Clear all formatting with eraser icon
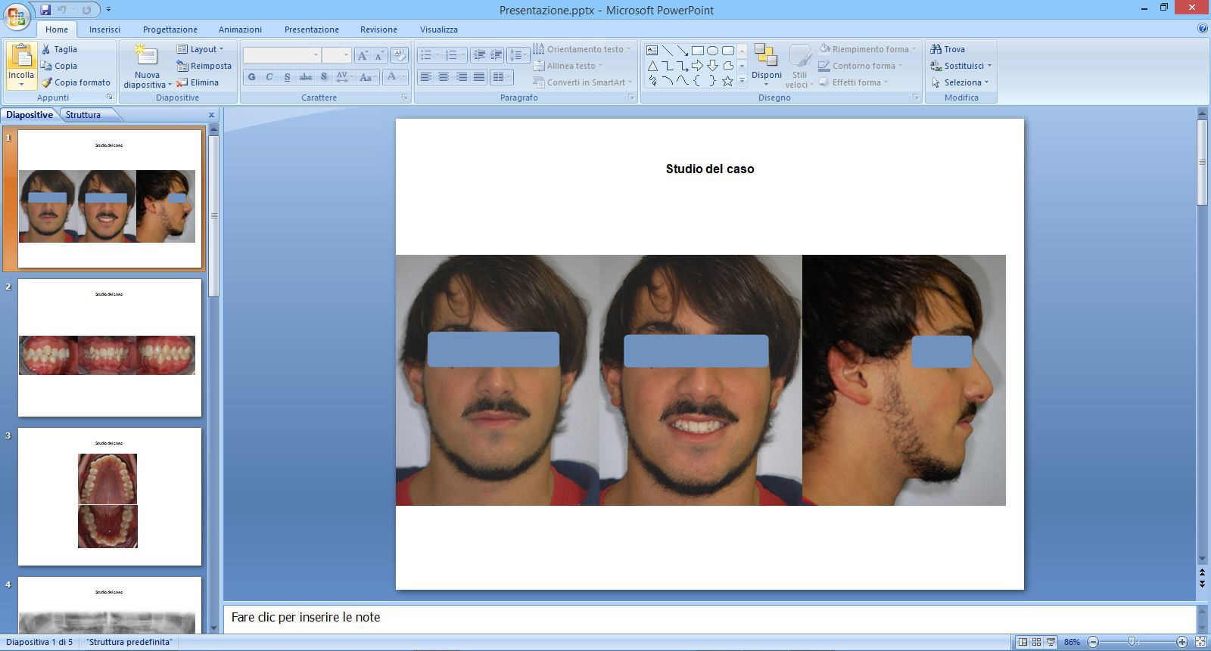This screenshot has height=651, width=1211. tap(400, 55)
